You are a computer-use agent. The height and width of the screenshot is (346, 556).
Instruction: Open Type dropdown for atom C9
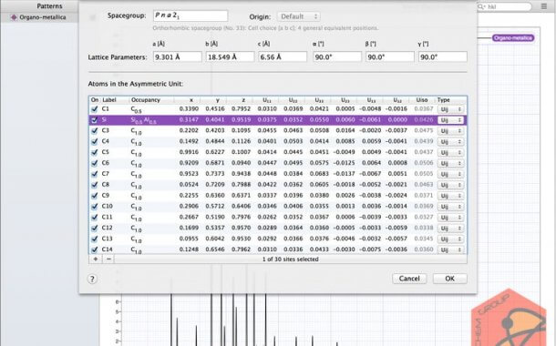(x=450, y=196)
